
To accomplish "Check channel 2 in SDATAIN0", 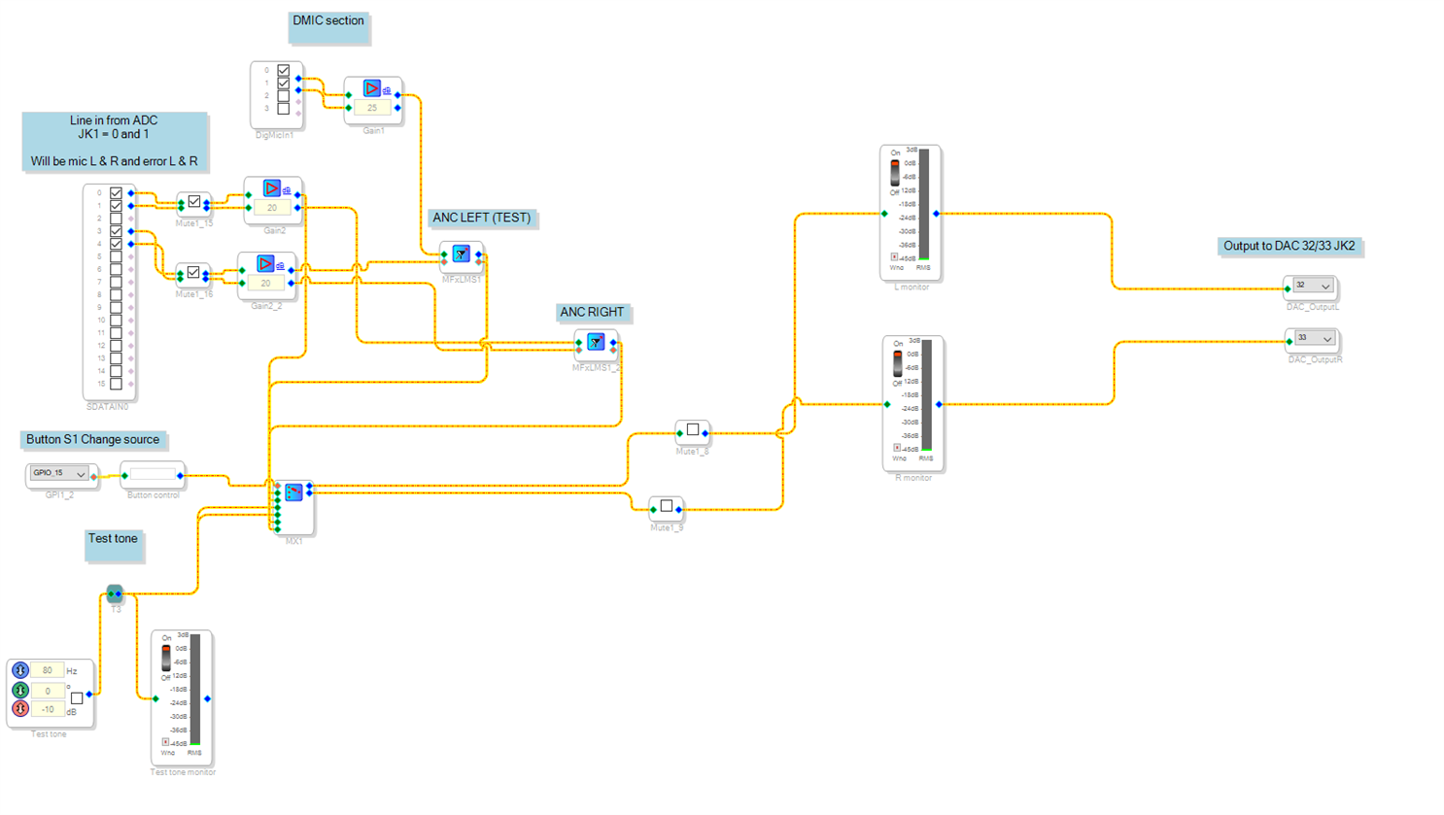I will pyautogui.click(x=116, y=219).
